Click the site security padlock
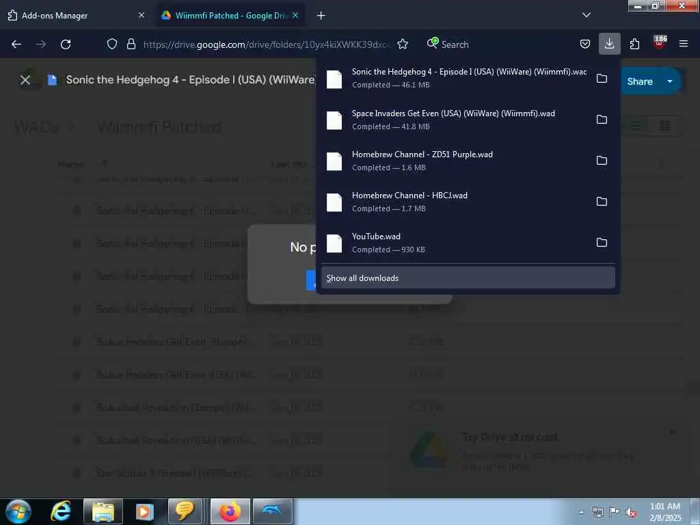The height and width of the screenshot is (525, 700). (x=131, y=44)
